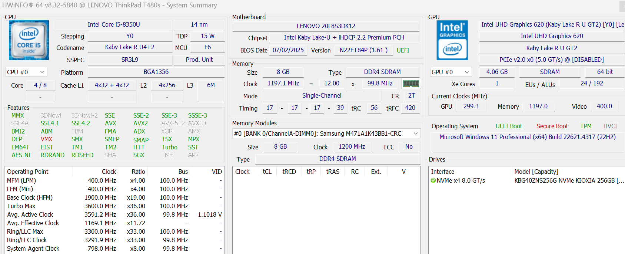625x254 pixels.
Task: Click the Intel Core i5 processor logo
Action: click(x=29, y=40)
